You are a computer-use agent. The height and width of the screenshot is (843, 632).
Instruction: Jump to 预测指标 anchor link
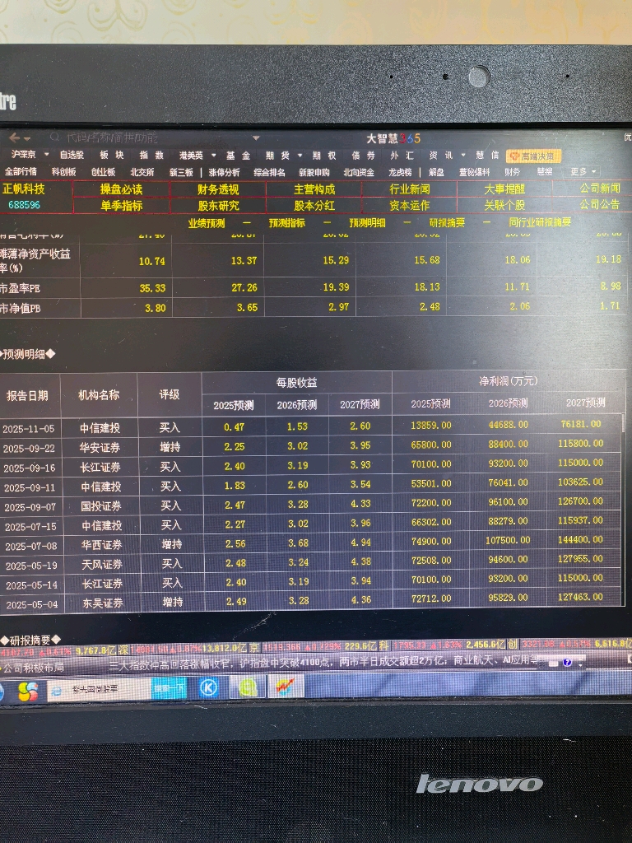(x=287, y=223)
